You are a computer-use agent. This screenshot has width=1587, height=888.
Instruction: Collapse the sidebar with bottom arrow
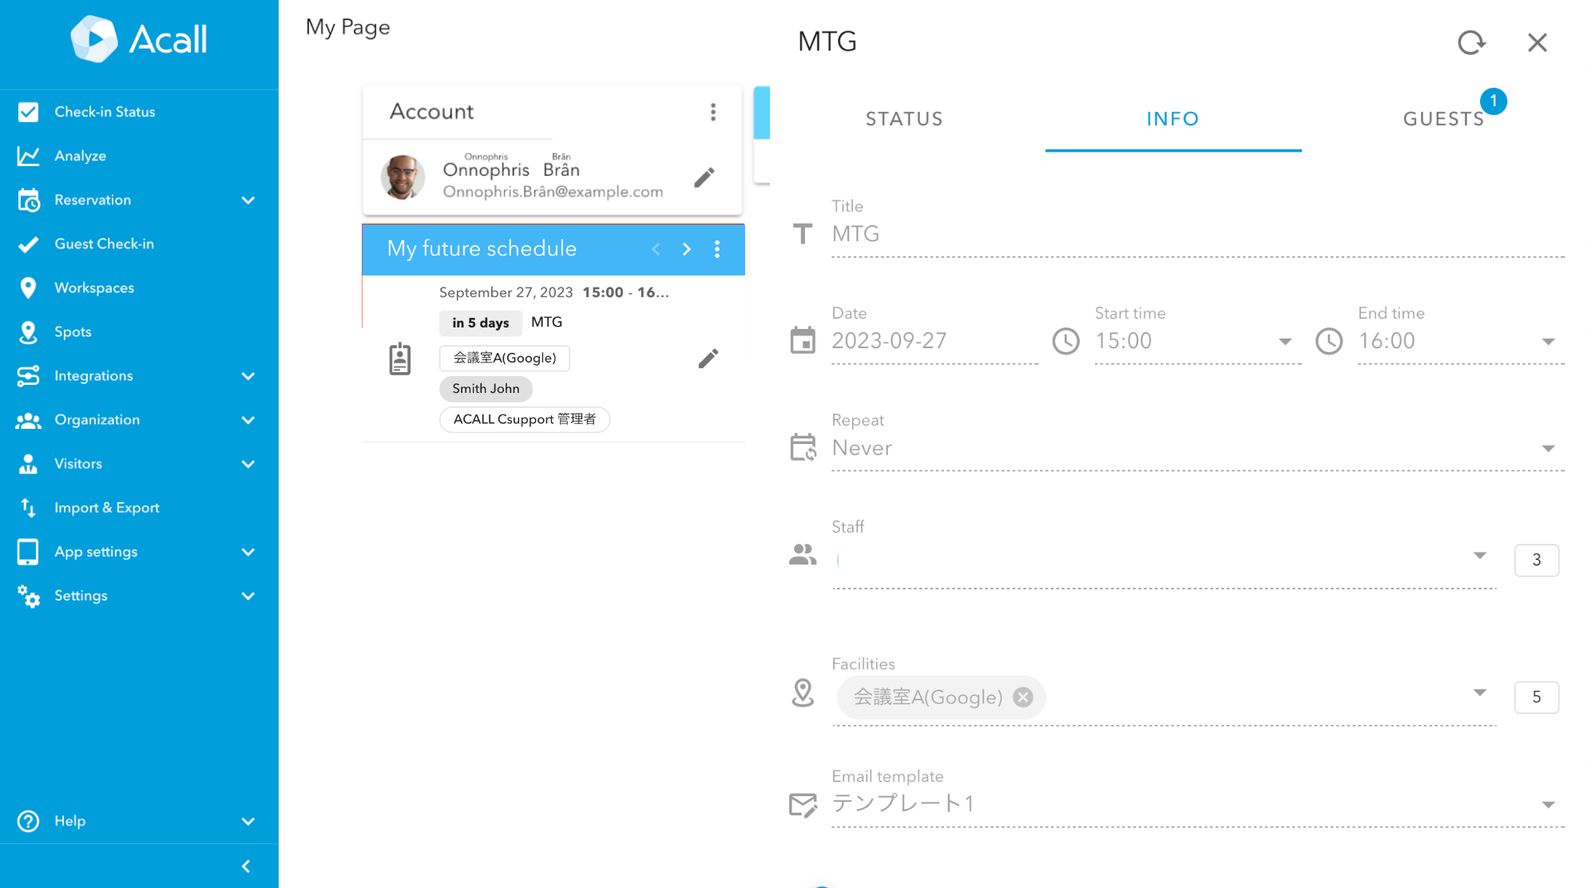(246, 866)
